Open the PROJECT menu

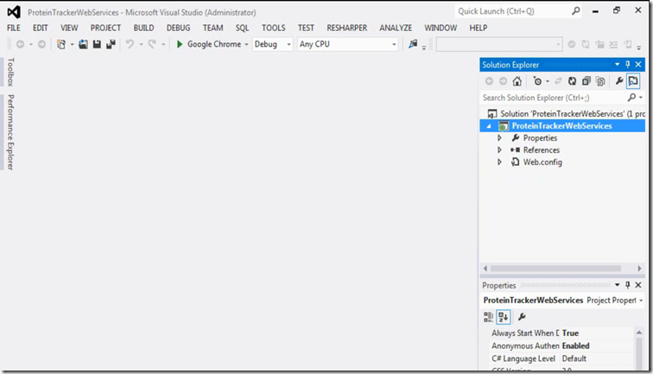point(105,28)
